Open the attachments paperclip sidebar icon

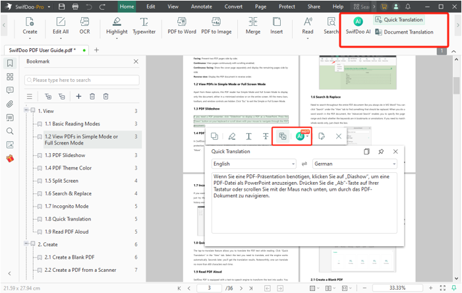10,104
